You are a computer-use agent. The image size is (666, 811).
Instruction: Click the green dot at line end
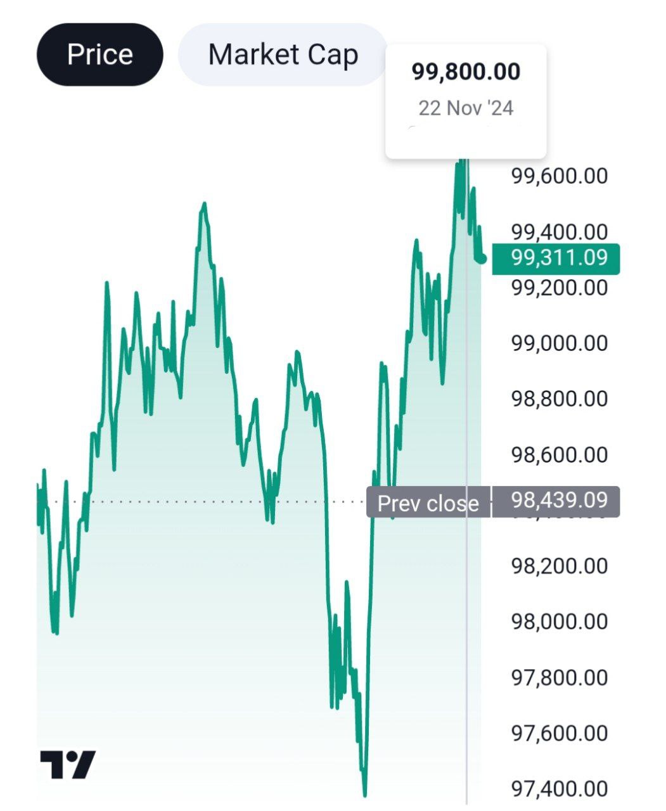tap(483, 258)
